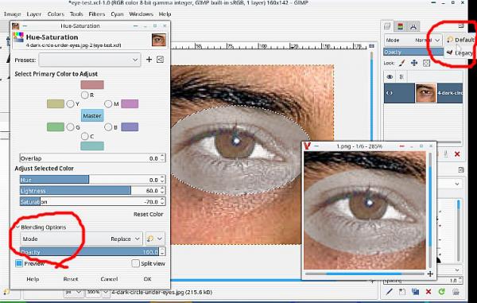Delete layer using the red X
The height and width of the screenshot is (303, 477).
click(x=457, y=154)
